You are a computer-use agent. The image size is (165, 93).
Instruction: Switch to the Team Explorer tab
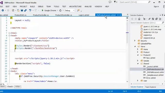click(151, 87)
